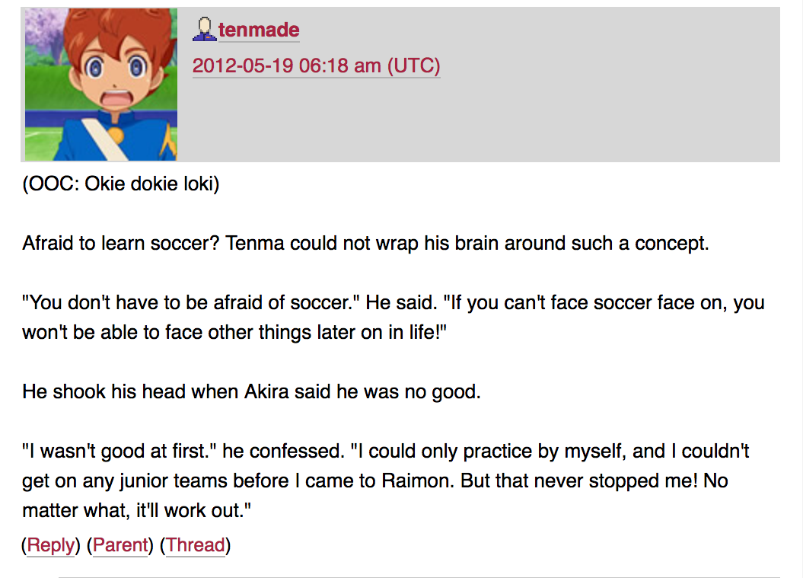Click the '(UTC)' part of the timestamp

tap(413, 66)
